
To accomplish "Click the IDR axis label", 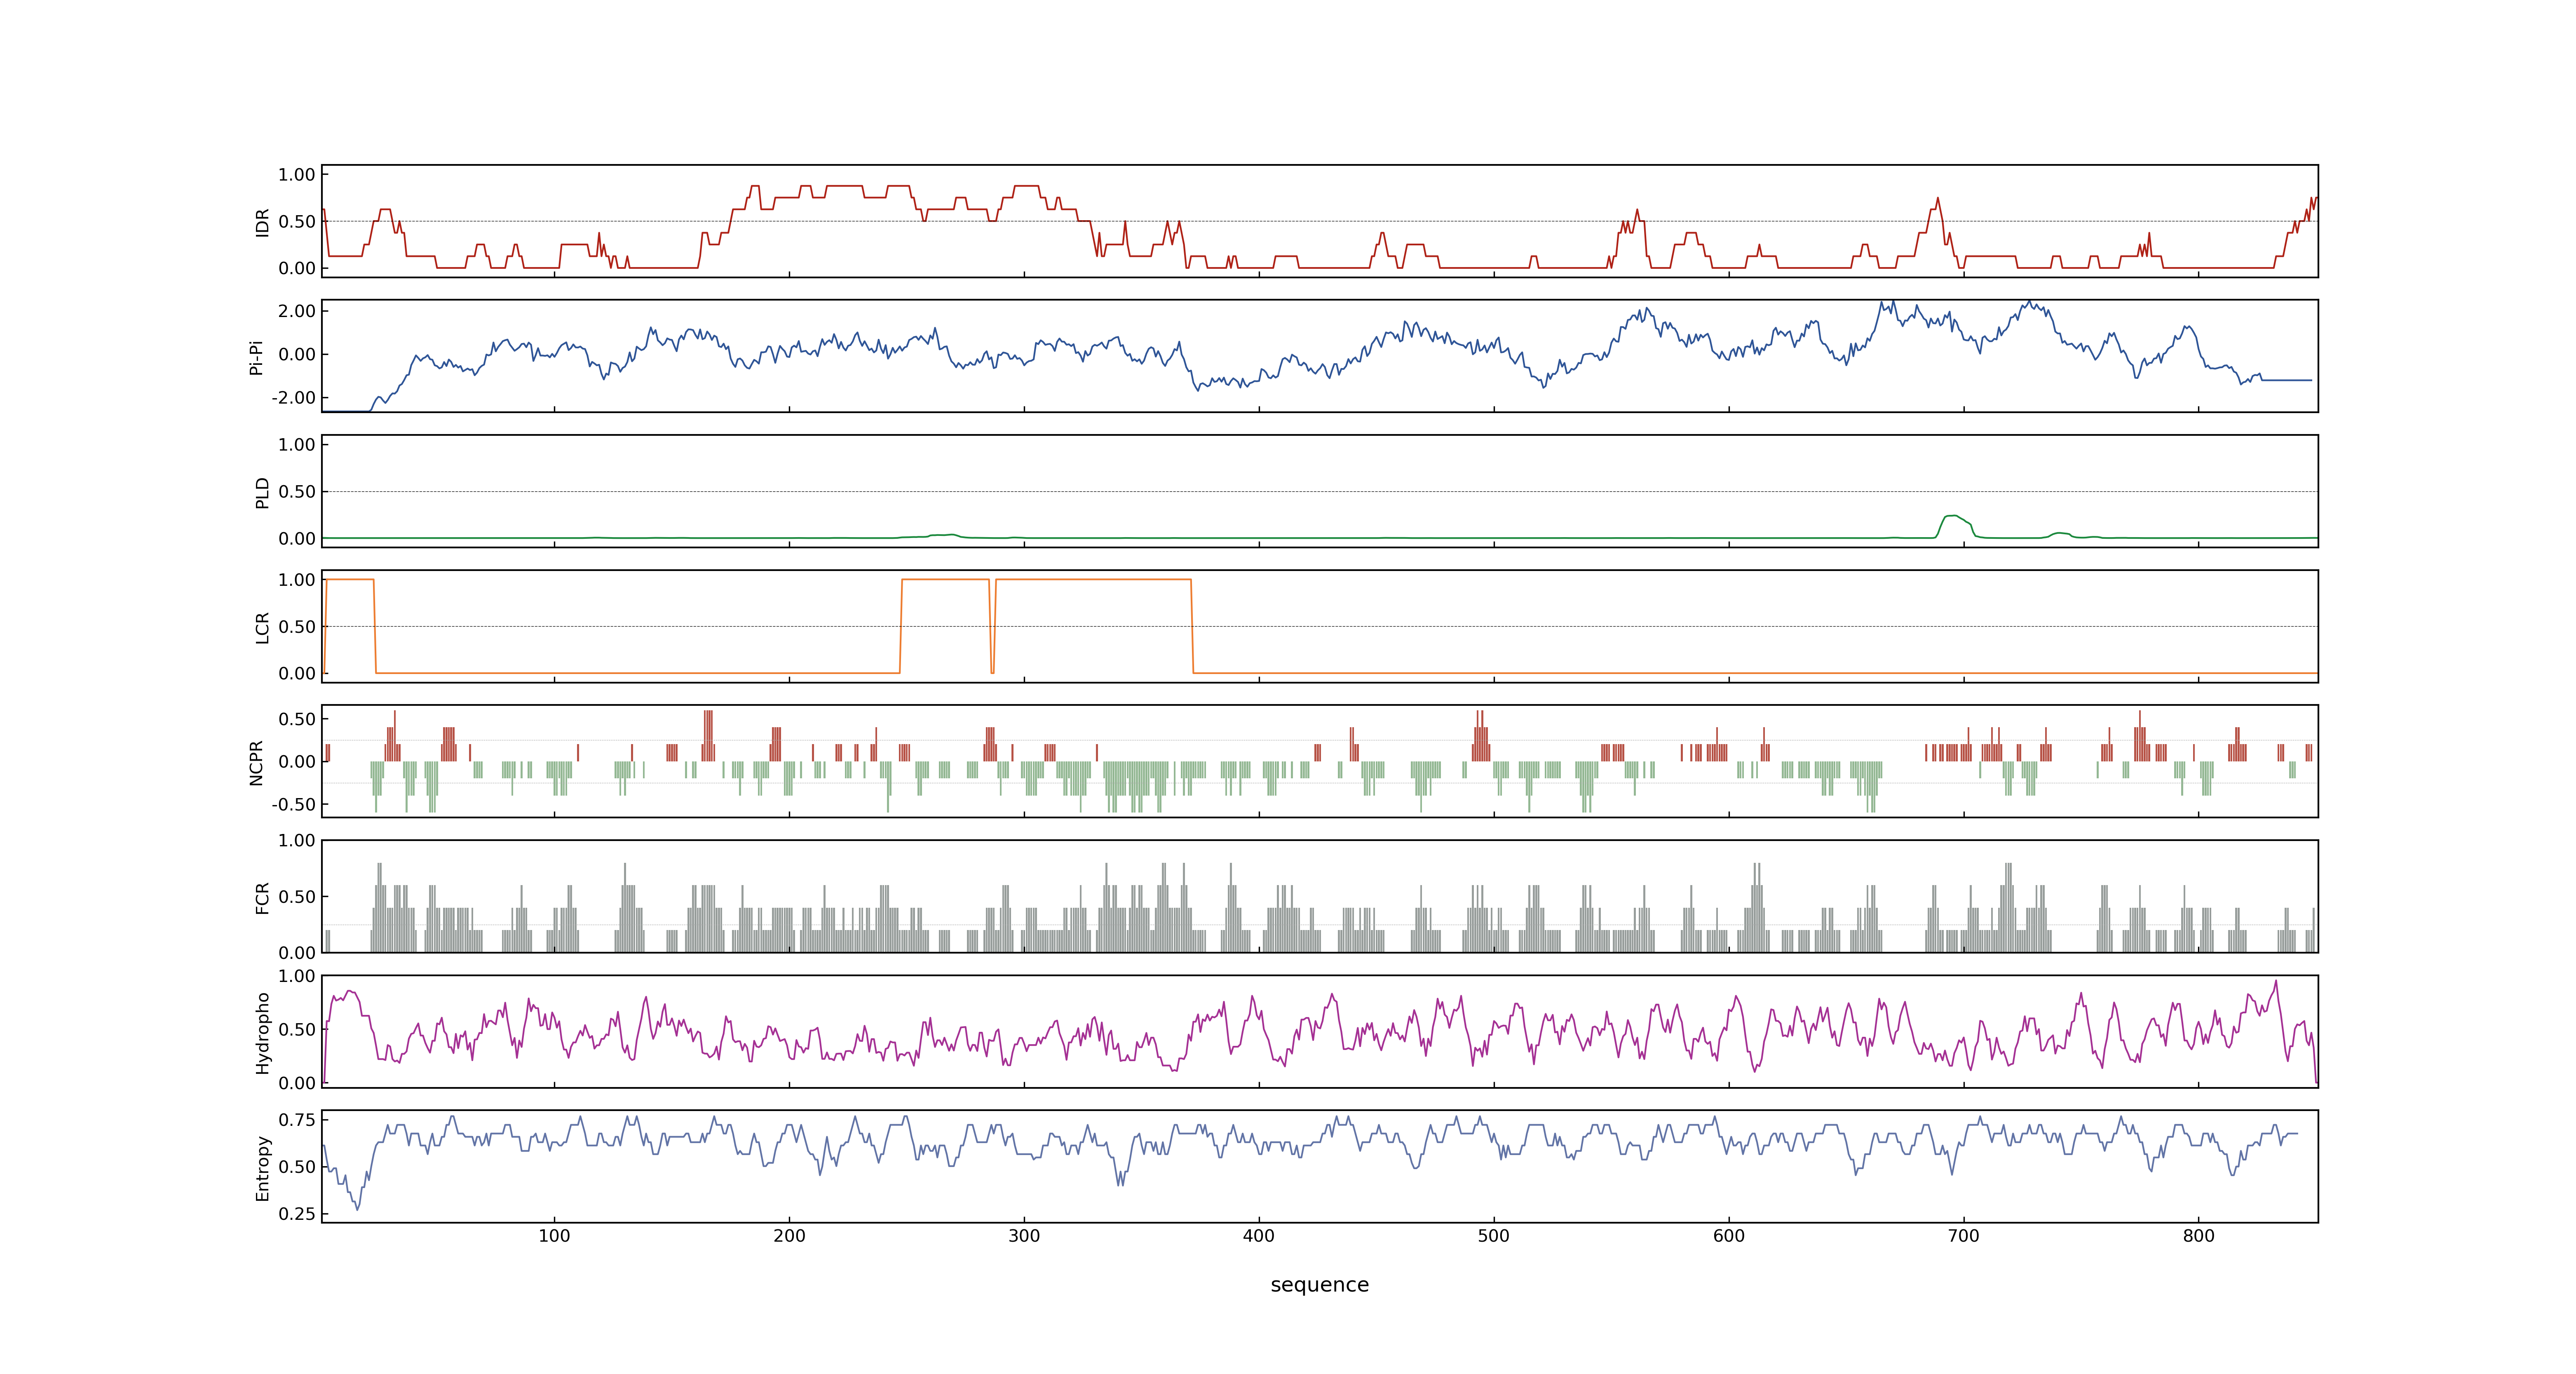I will pyautogui.click(x=263, y=222).
